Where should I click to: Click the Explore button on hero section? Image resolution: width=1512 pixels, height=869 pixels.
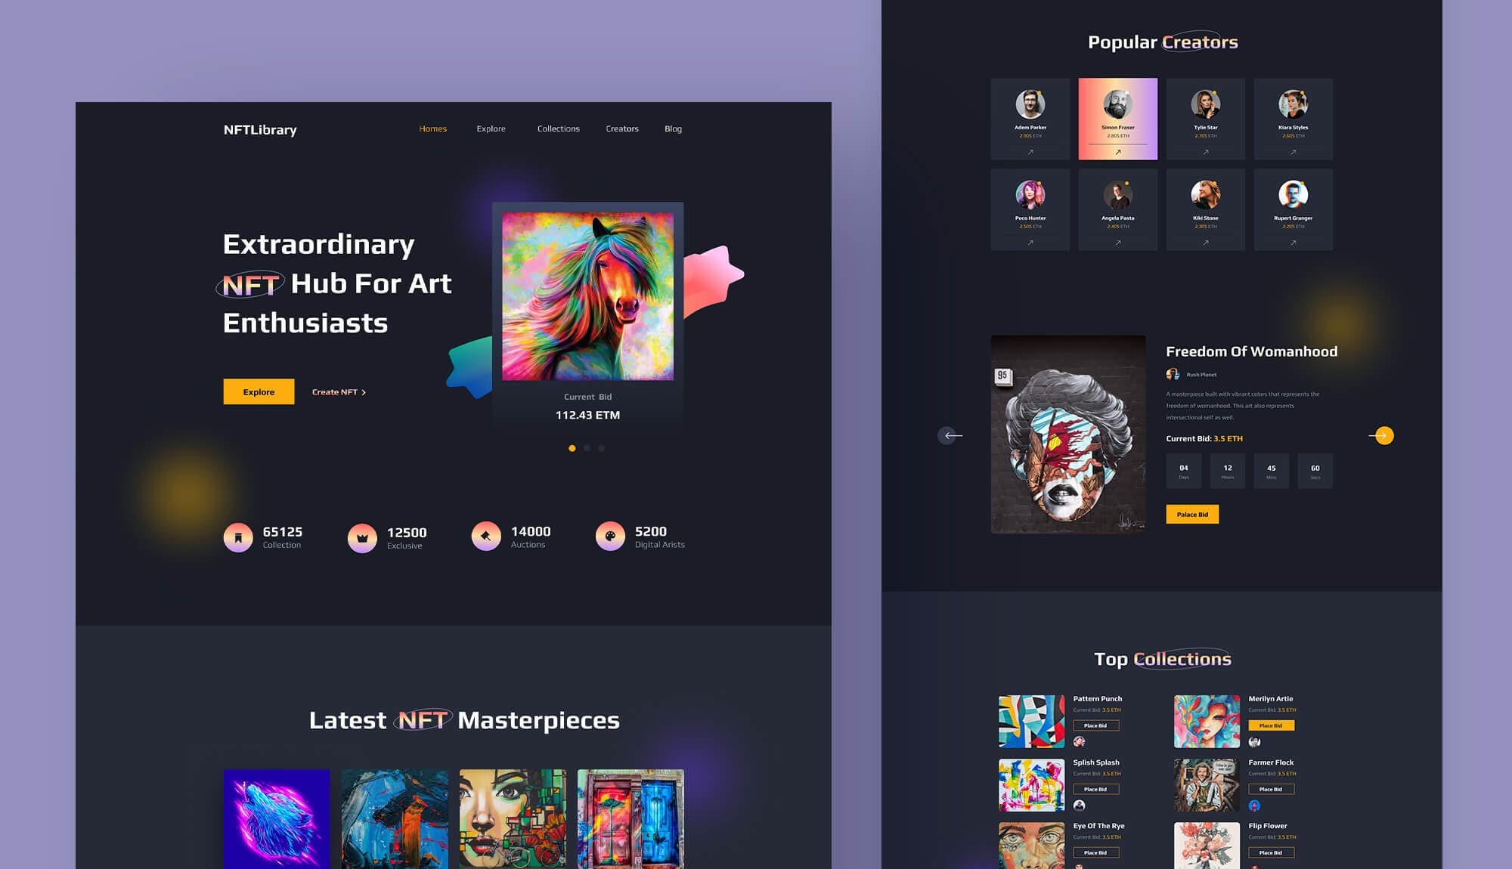(258, 391)
